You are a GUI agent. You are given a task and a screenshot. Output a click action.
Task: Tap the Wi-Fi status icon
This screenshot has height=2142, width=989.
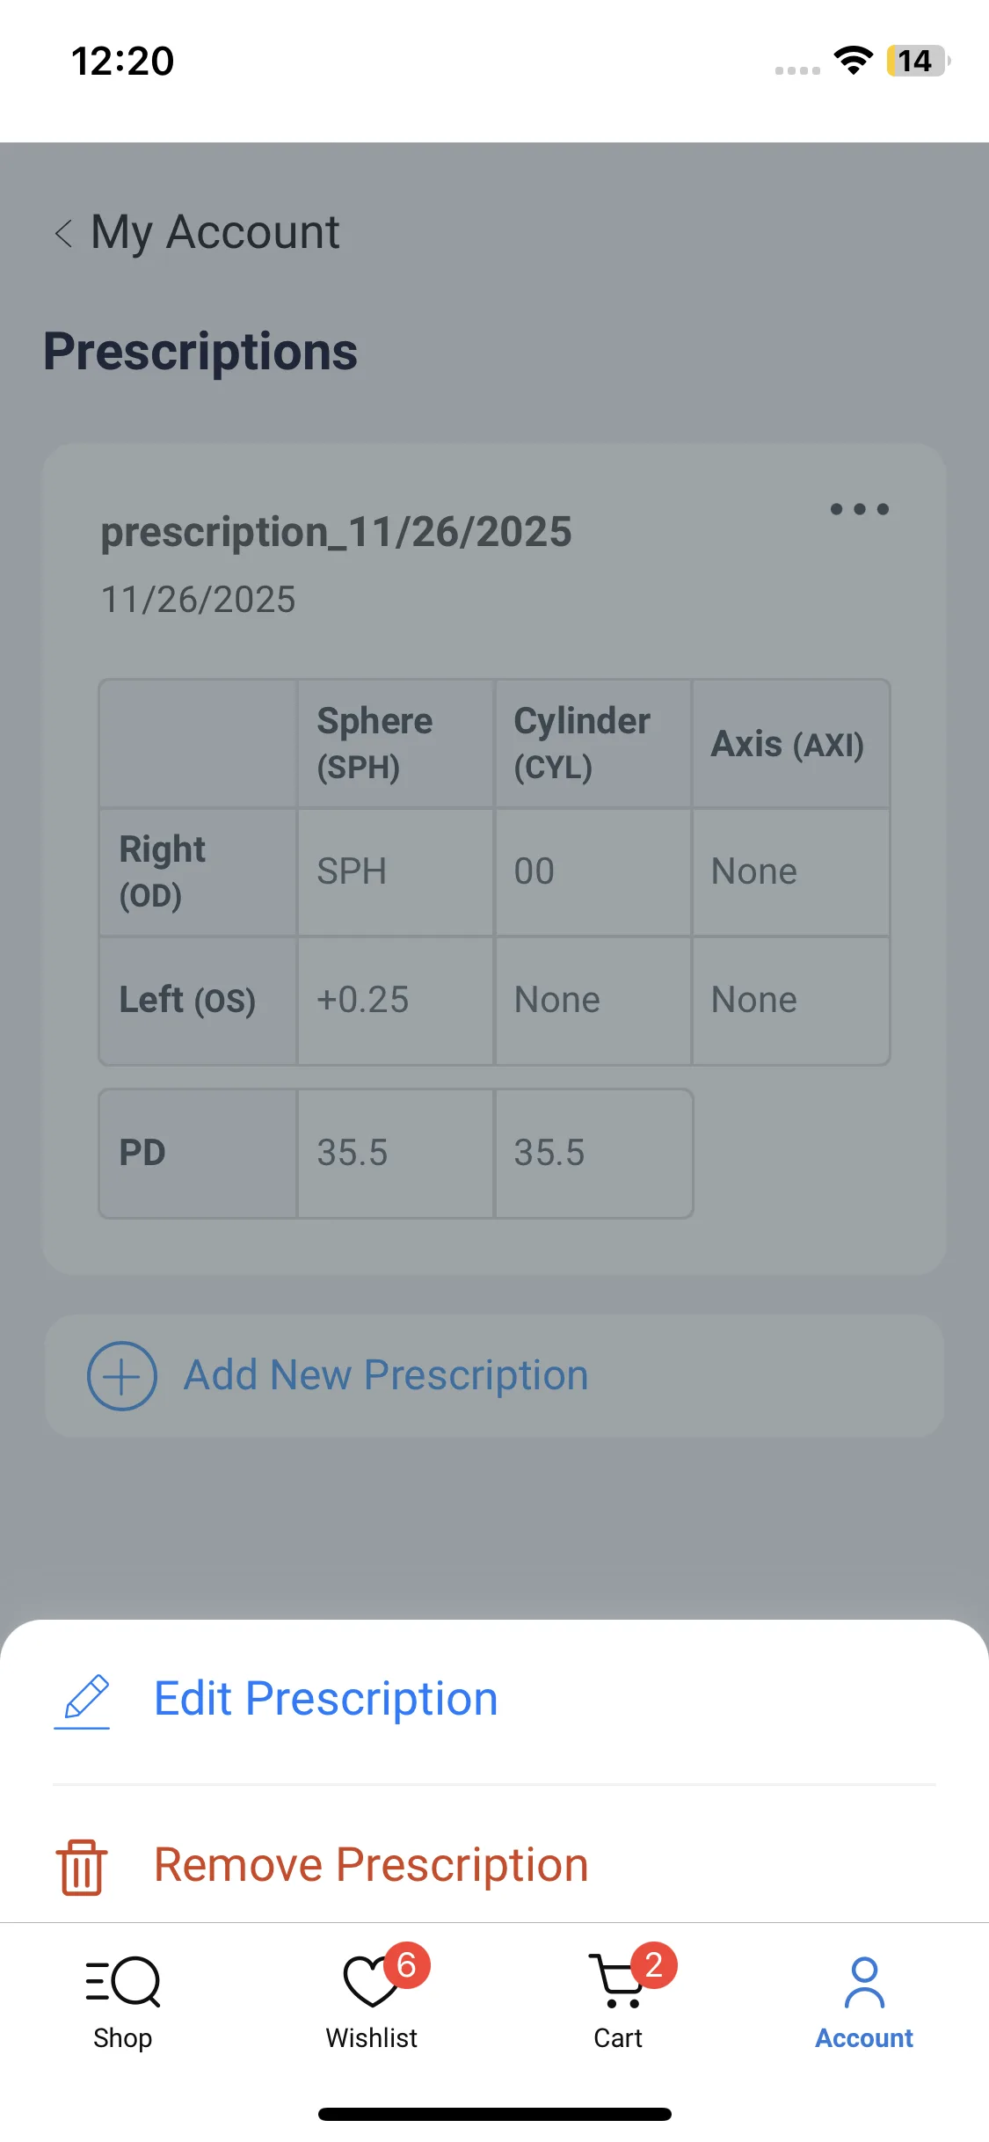(853, 61)
